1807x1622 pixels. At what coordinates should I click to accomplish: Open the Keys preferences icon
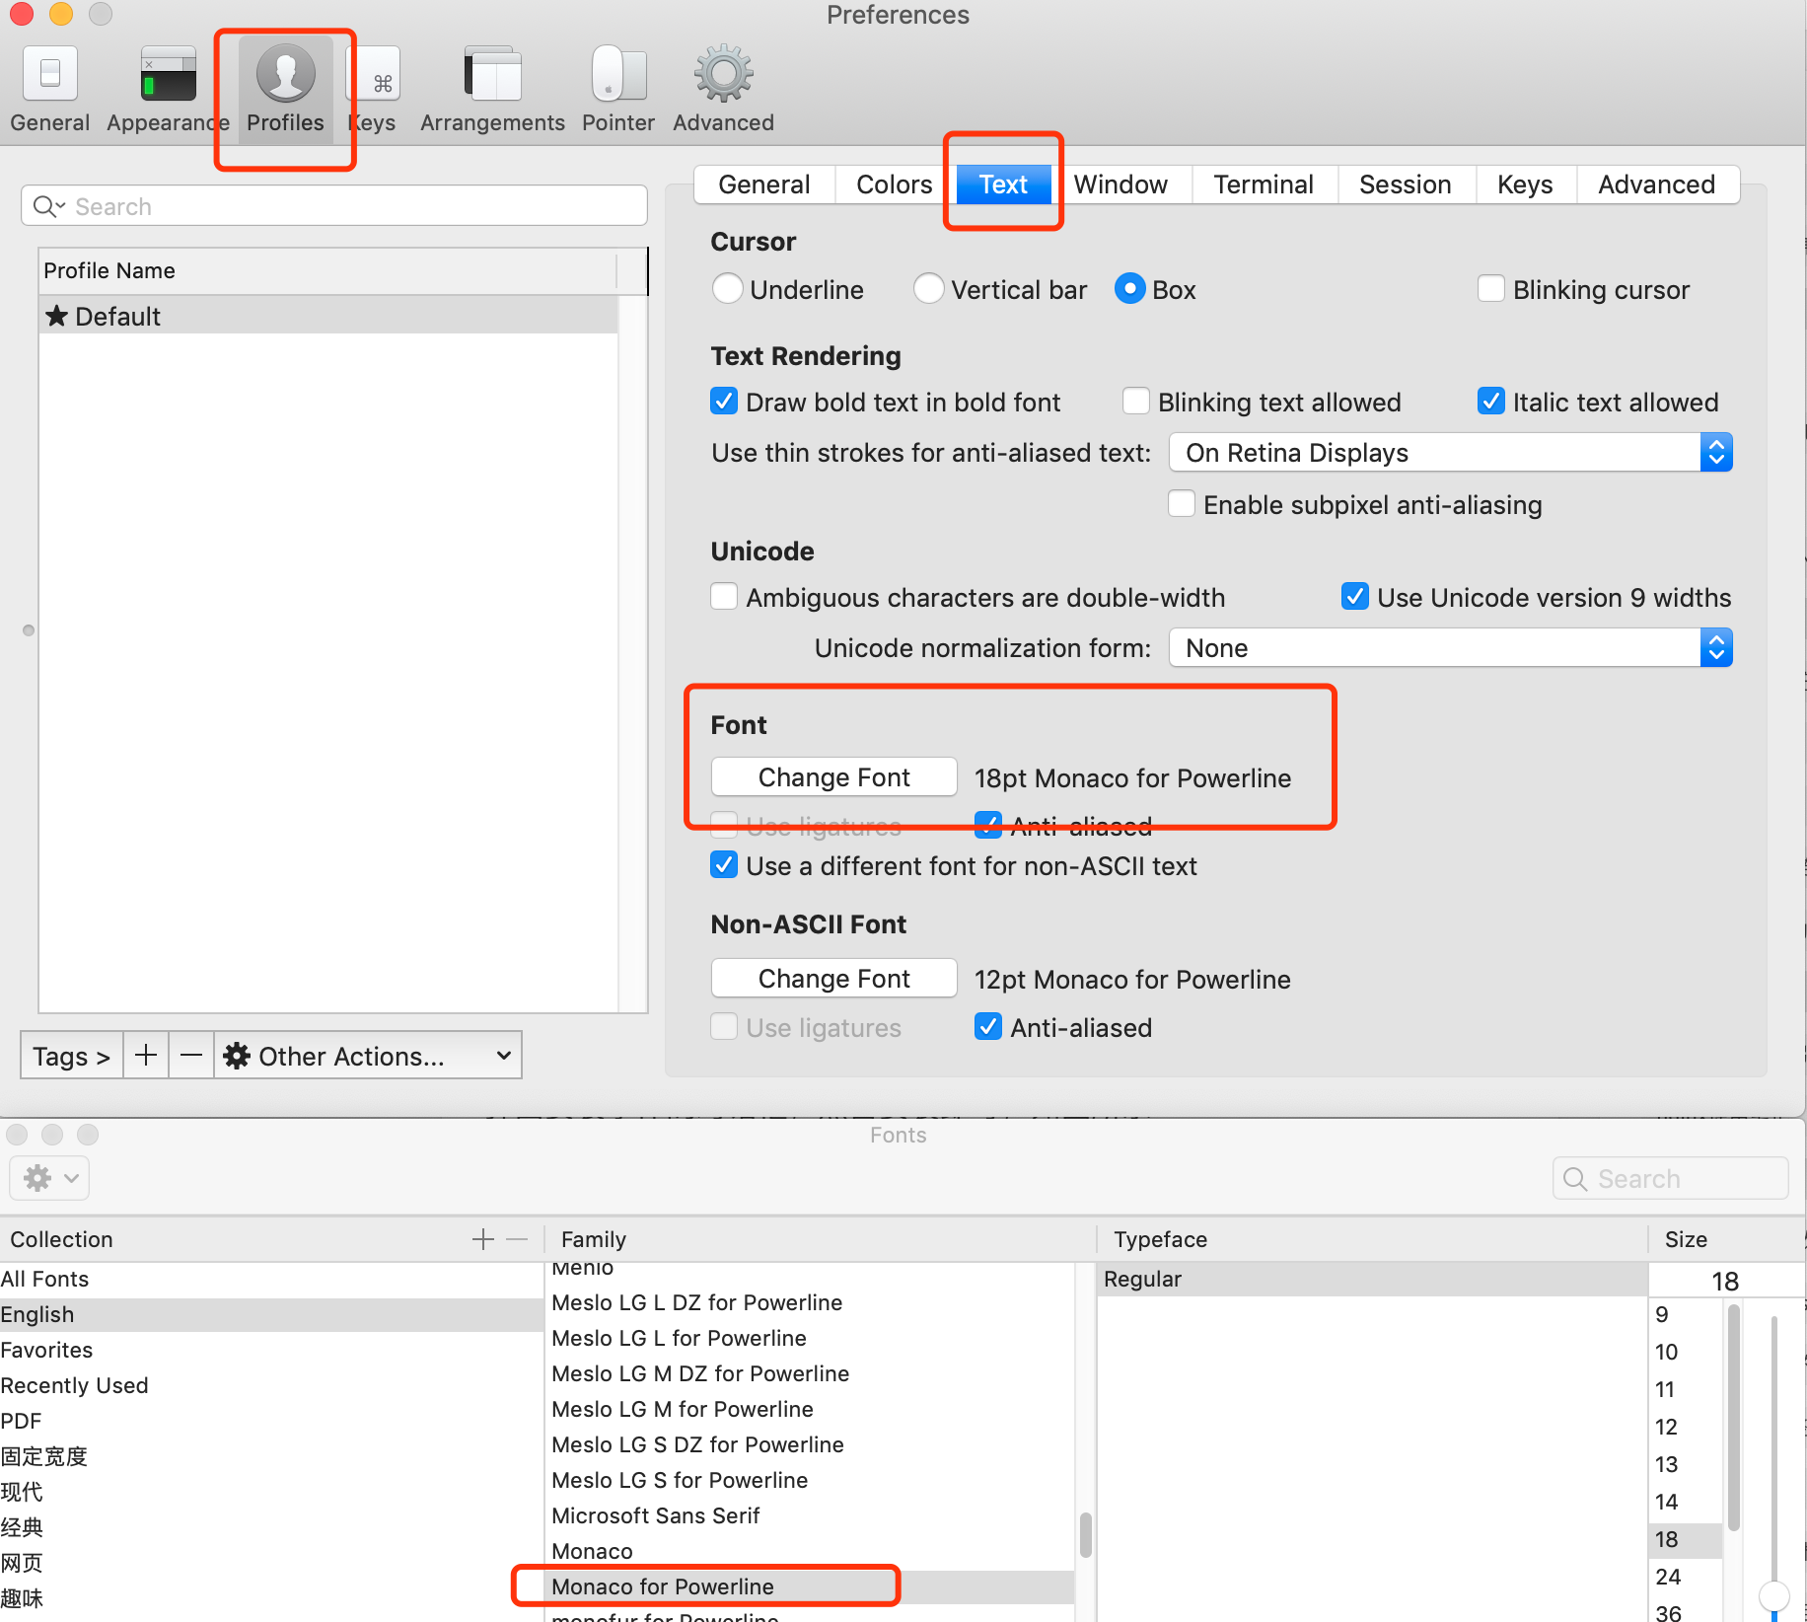click(x=379, y=75)
